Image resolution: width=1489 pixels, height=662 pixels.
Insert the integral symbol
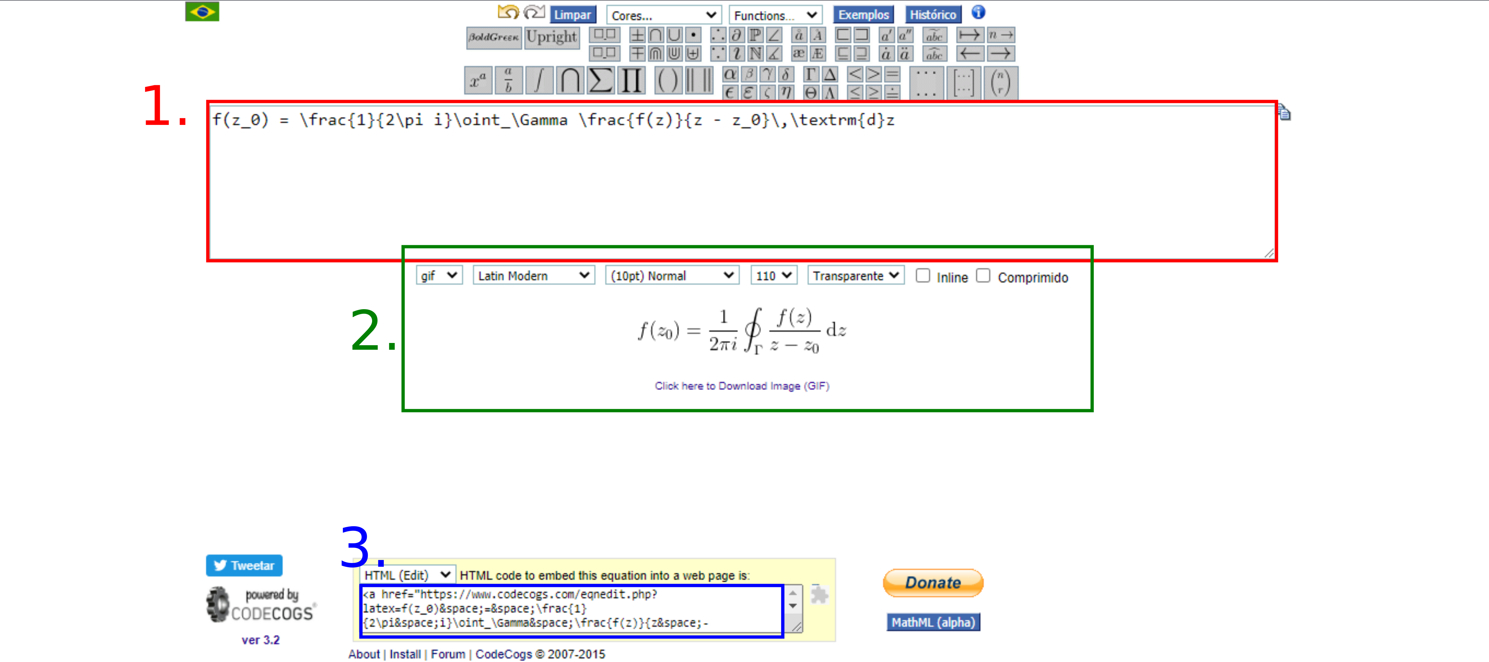coord(539,80)
